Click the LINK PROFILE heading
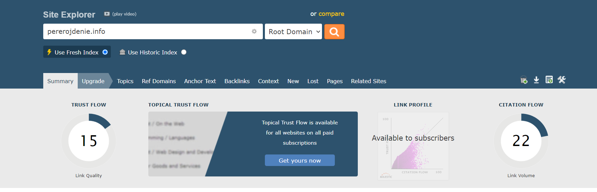This screenshot has width=597, height=192. click(413, 105)
